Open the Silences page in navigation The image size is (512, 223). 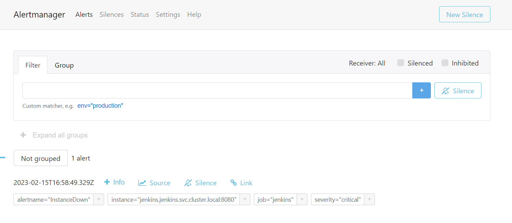pyautogui.click(x=111, y=14)
